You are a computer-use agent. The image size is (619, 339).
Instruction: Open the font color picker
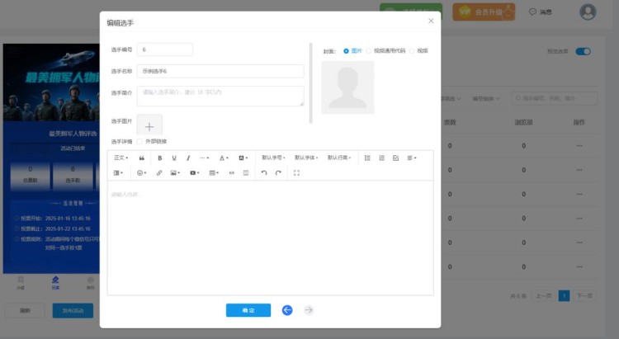coord(224,158)
